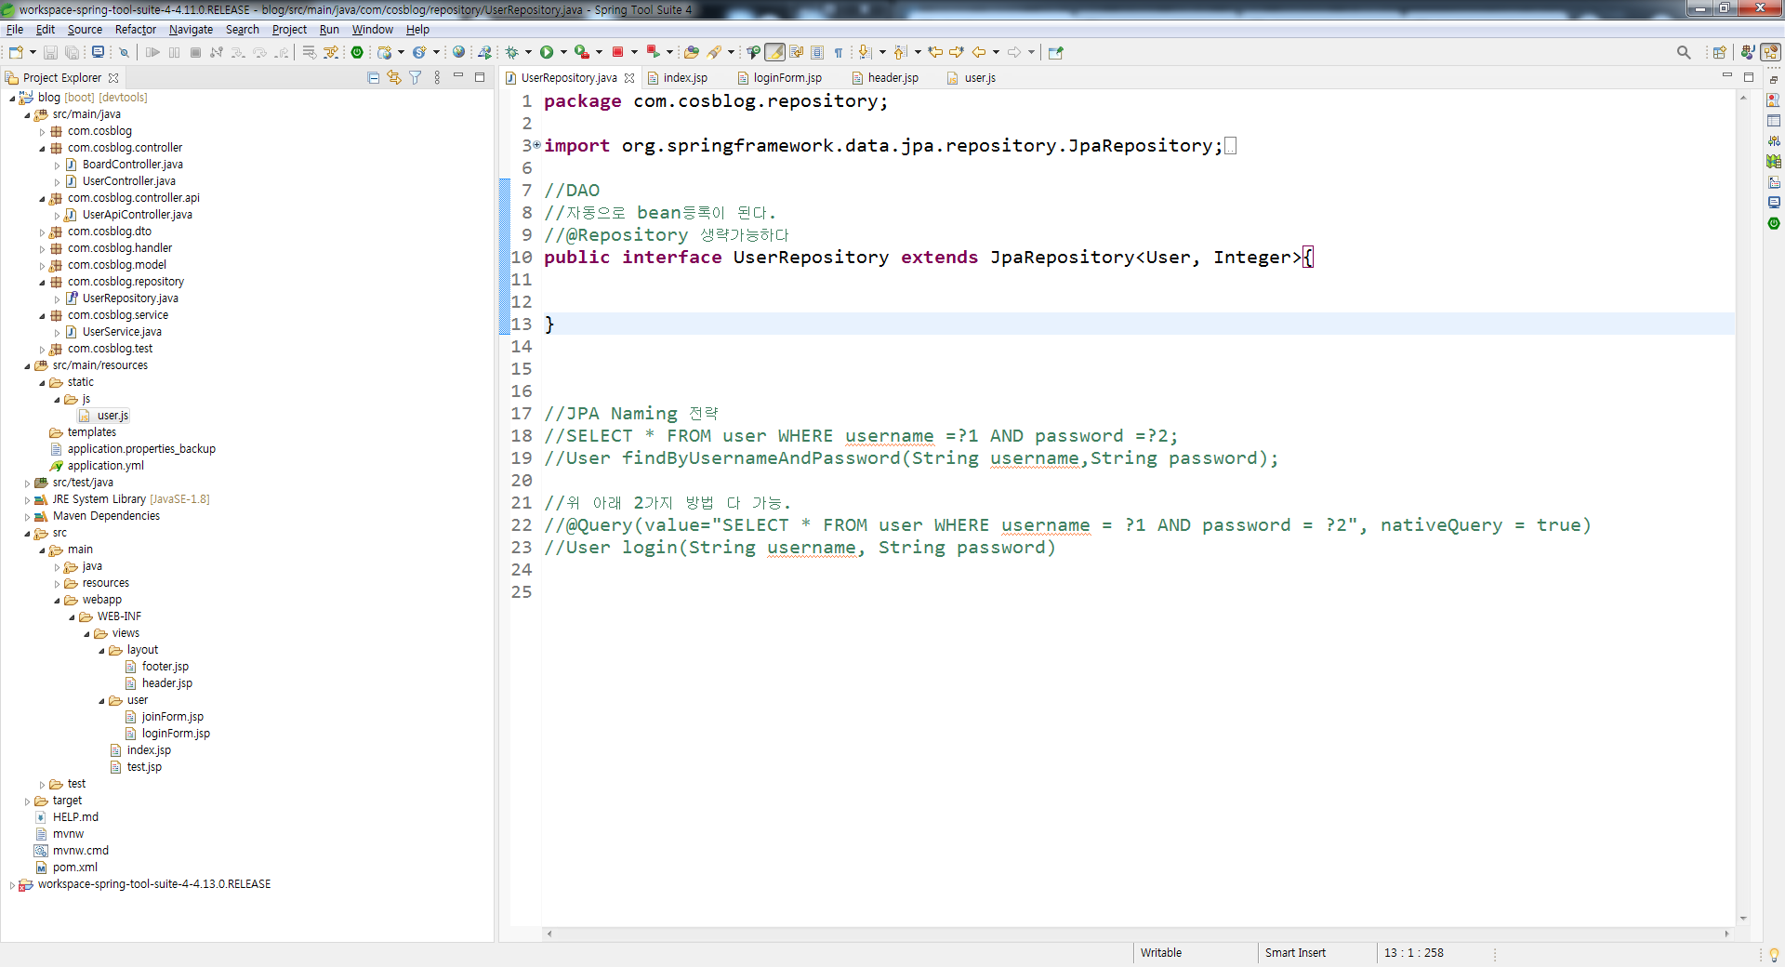Click the editor horizontal scrollbar

point(1138,934)
